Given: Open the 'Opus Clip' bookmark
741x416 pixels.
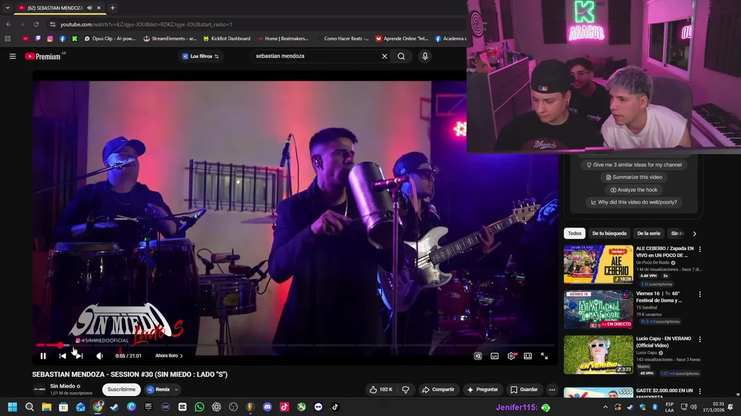Looking at the screenshot, I should coord(109,39).
